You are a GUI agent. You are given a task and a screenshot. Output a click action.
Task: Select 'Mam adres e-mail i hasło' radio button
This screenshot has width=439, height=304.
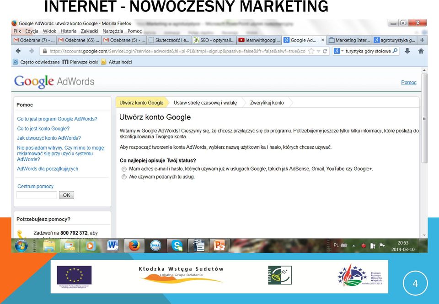(124, 169)
